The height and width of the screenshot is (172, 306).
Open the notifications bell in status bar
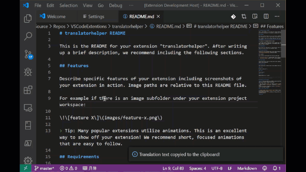[277, 168]
